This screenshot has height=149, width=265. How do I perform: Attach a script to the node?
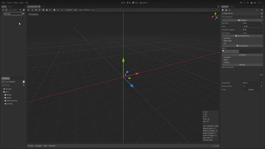tap(24, 10)
